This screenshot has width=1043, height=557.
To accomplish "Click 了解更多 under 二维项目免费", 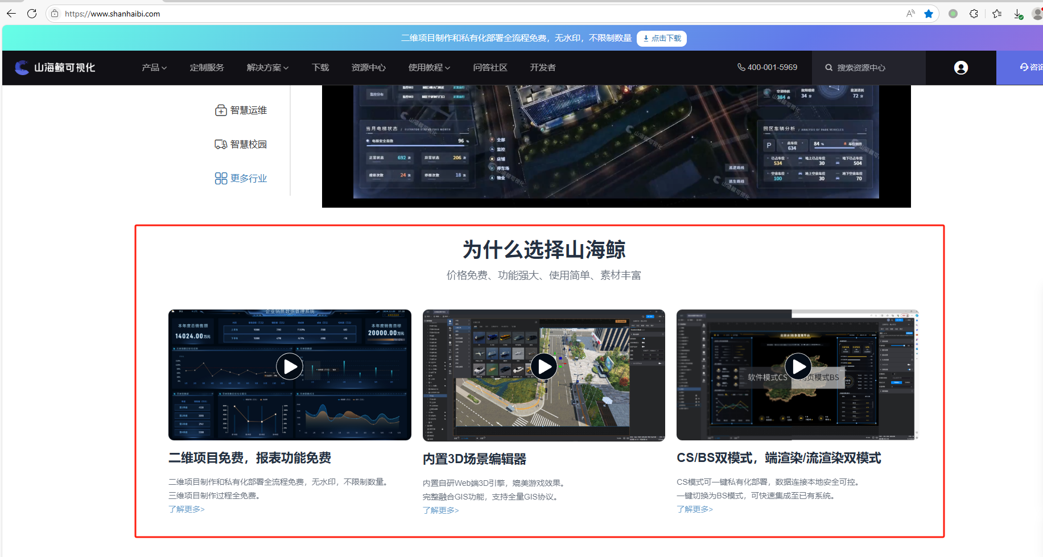I will 187,509.
